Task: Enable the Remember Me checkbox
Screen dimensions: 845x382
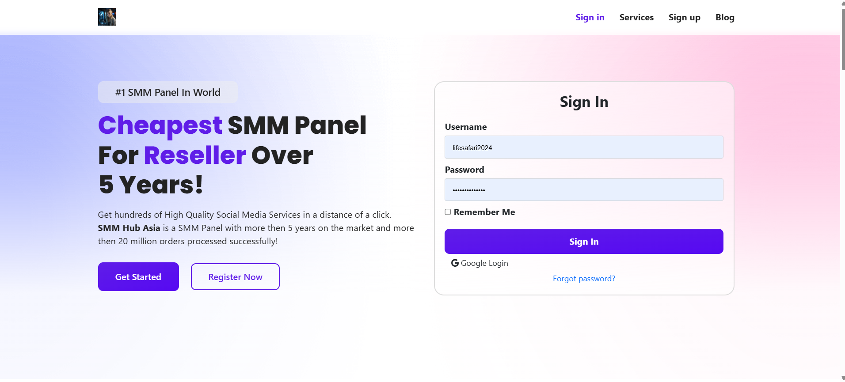Action: (448, 212)
